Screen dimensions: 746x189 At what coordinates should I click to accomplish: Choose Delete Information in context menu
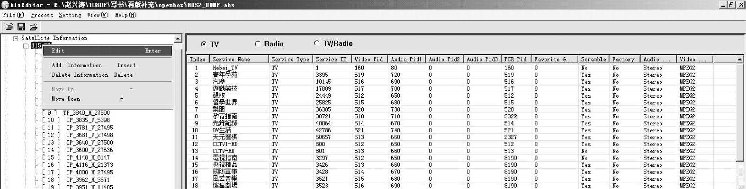pos(80,75)
